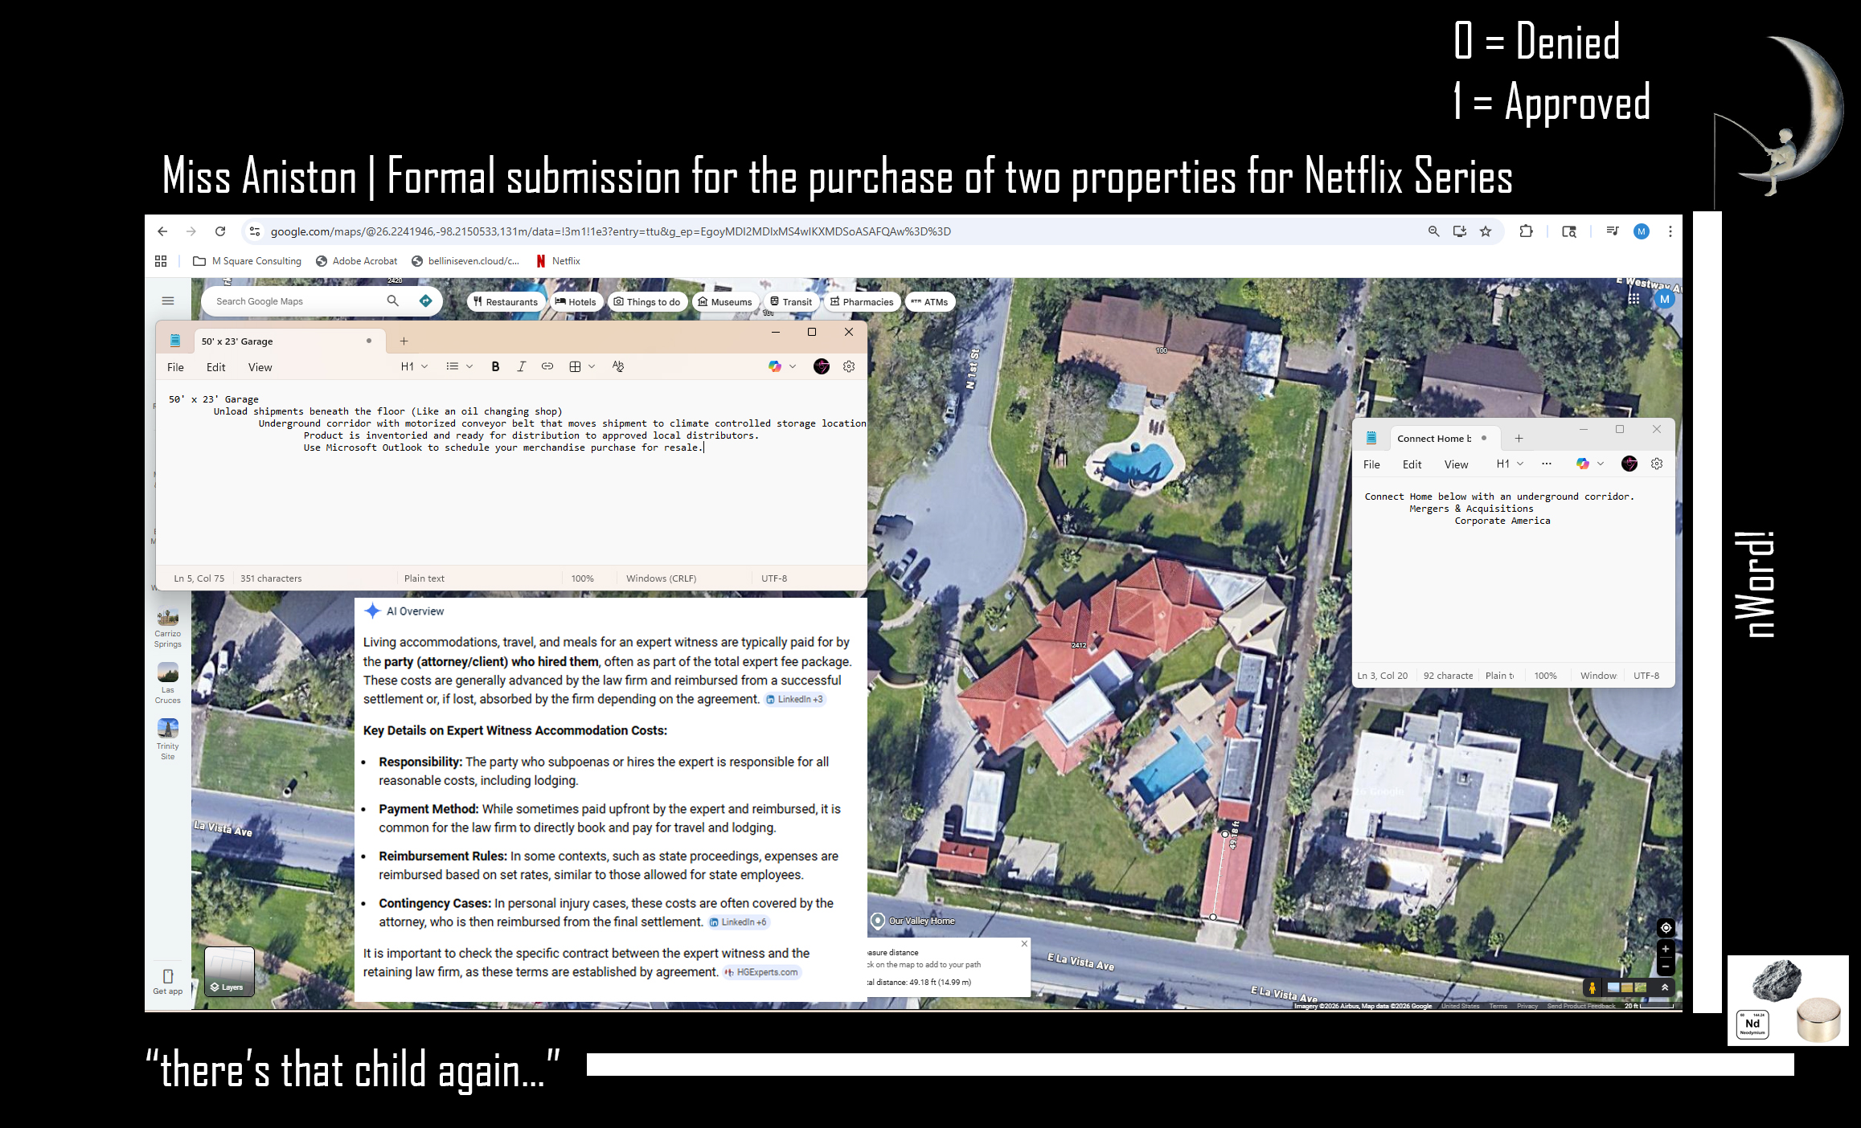Open the Edit menu in Garage Notepad
Screen dimensions: 1861x1128
[215, 367]
